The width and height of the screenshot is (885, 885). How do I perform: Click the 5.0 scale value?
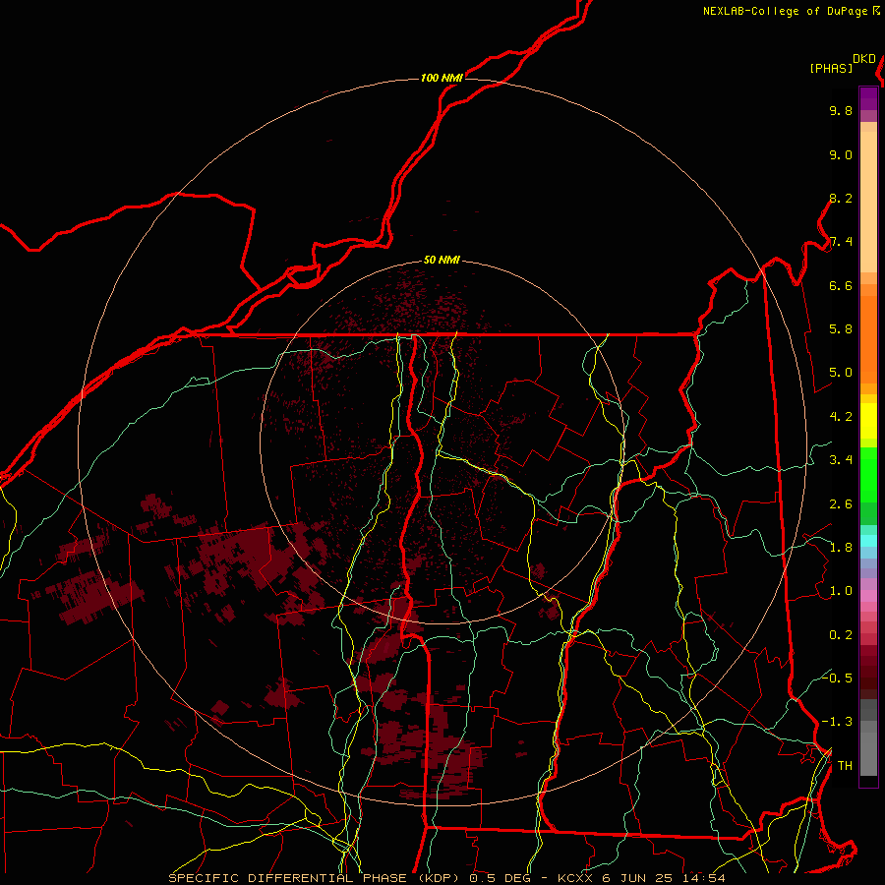click(841, 373)
